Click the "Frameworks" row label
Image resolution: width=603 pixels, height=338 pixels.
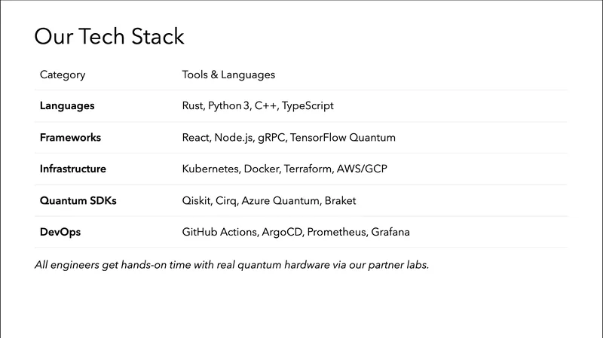(70, 138)
